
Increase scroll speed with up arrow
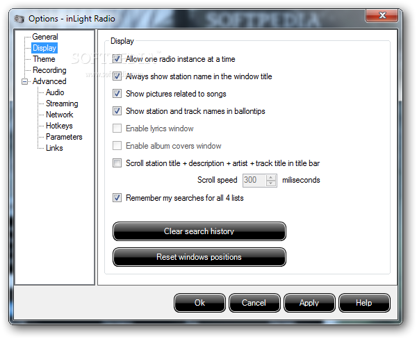pos(271,177)
